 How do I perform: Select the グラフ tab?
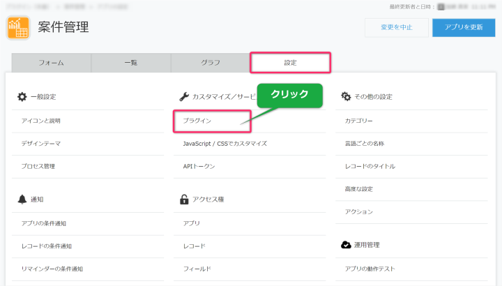click(x=210, y=63)
